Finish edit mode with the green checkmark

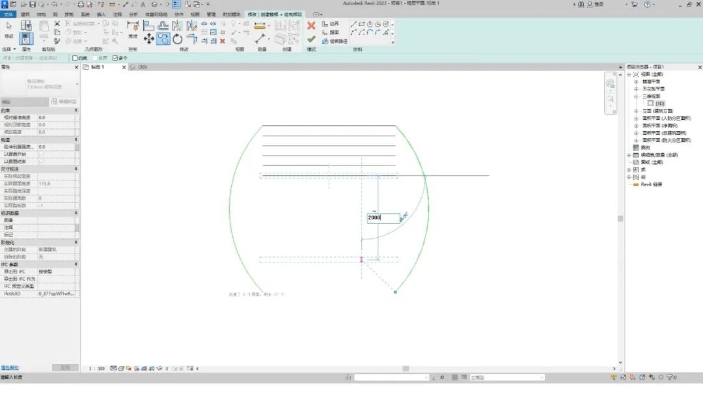pos(311,40)
